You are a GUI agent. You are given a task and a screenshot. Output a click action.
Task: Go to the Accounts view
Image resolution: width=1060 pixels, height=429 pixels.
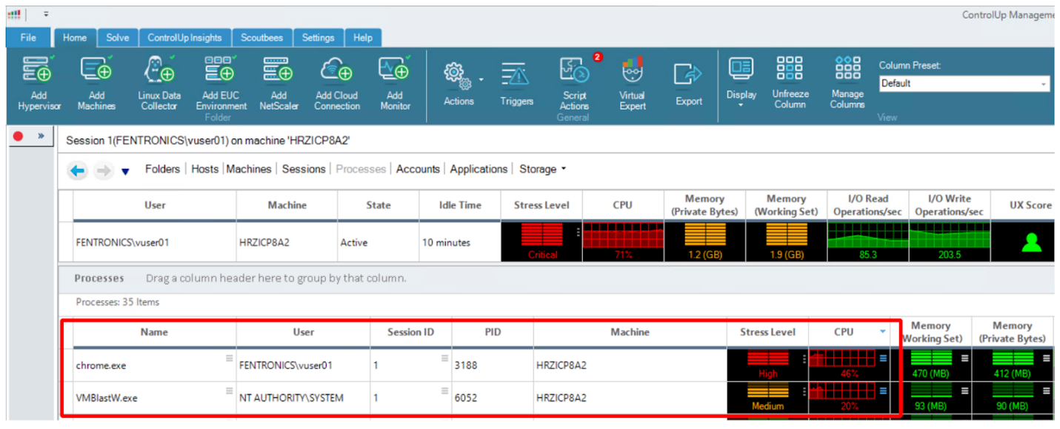(x=418, y=169)
